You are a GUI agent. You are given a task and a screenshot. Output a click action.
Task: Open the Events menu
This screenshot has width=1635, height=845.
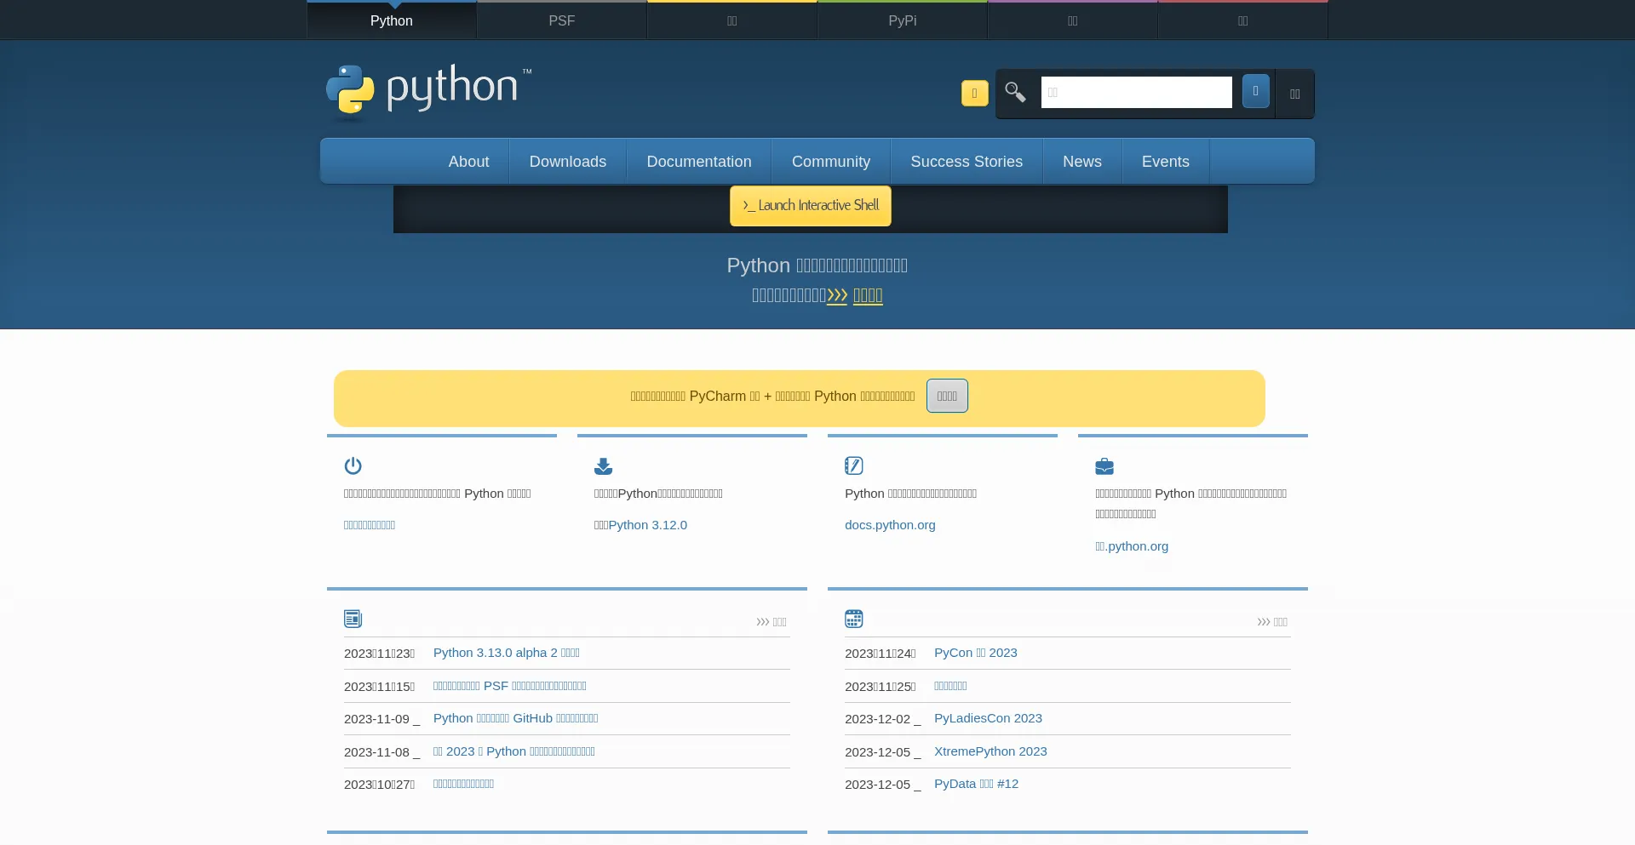[x=1166, y=162]
